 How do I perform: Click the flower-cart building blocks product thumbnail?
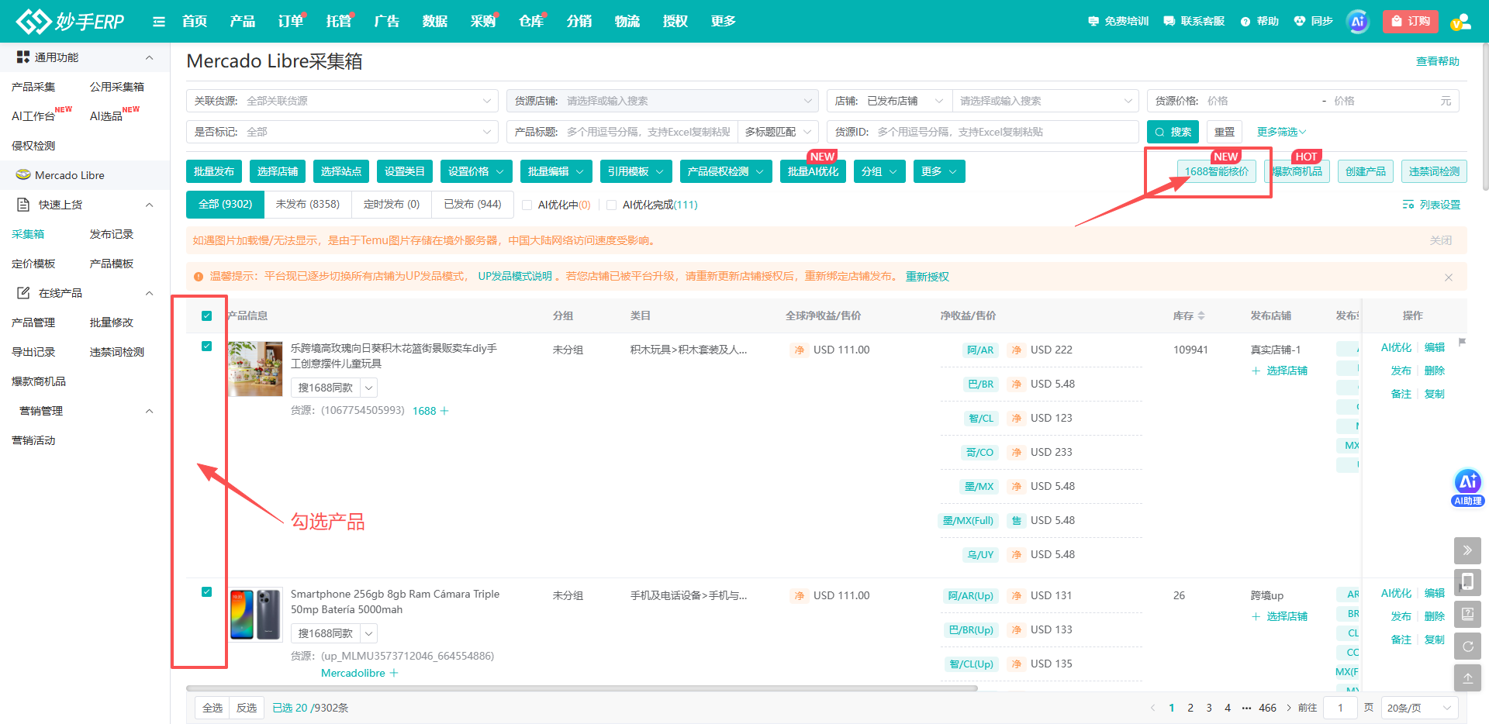(255, 369)
